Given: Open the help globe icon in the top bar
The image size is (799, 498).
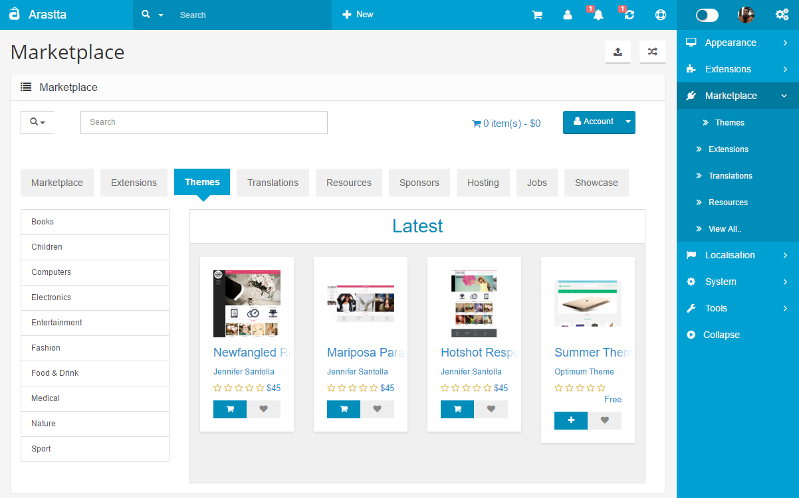Looking at the screenshot, I should [x=660, y=15].
